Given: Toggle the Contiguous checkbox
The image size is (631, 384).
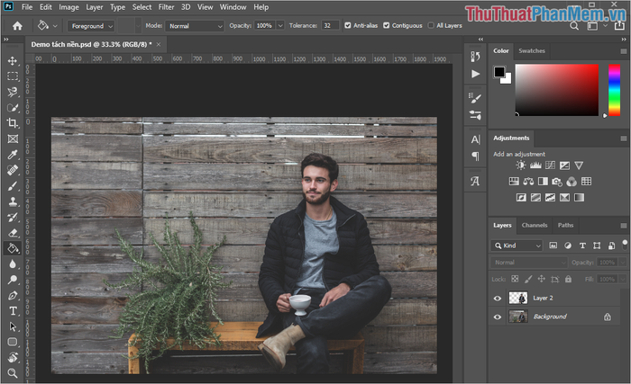Looking at the screenshot, I should click(x=387, y=25).
